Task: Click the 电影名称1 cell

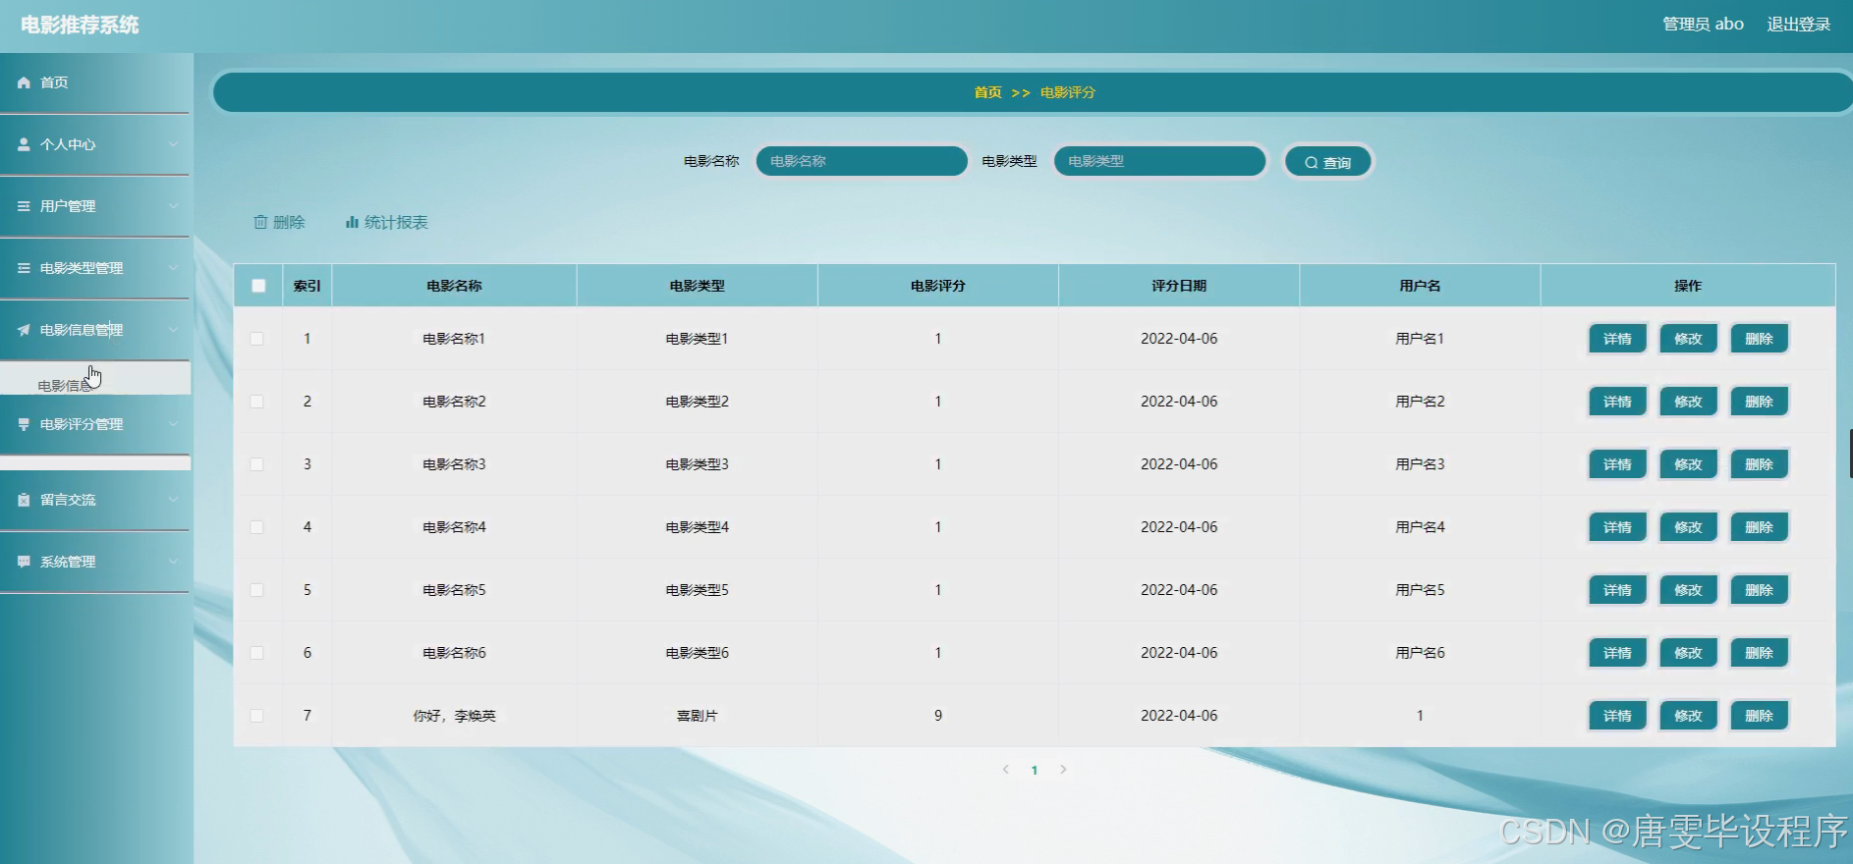Action: click(454, 339)
